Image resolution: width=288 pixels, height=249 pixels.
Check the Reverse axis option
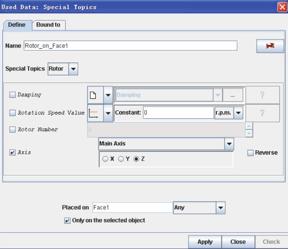tap(251, 153)
